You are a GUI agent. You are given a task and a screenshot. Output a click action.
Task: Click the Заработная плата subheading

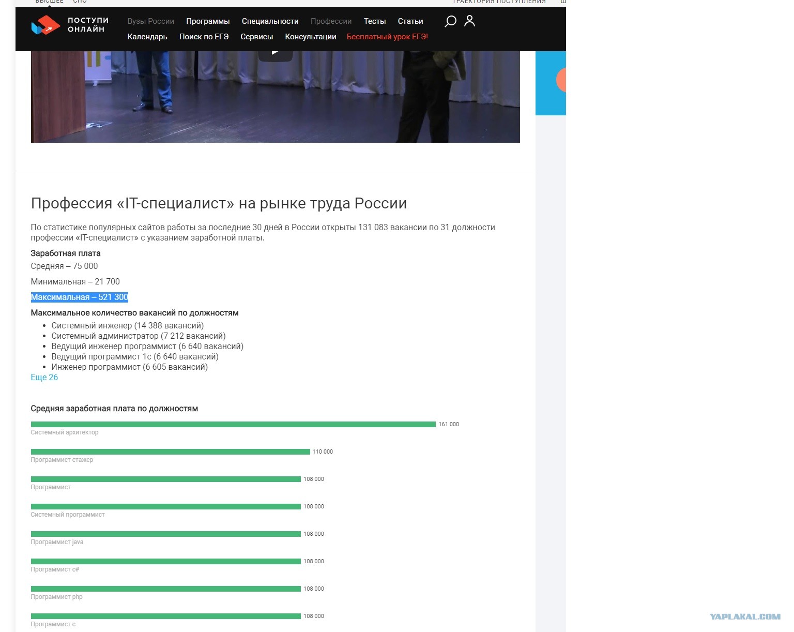pos(66,253)
